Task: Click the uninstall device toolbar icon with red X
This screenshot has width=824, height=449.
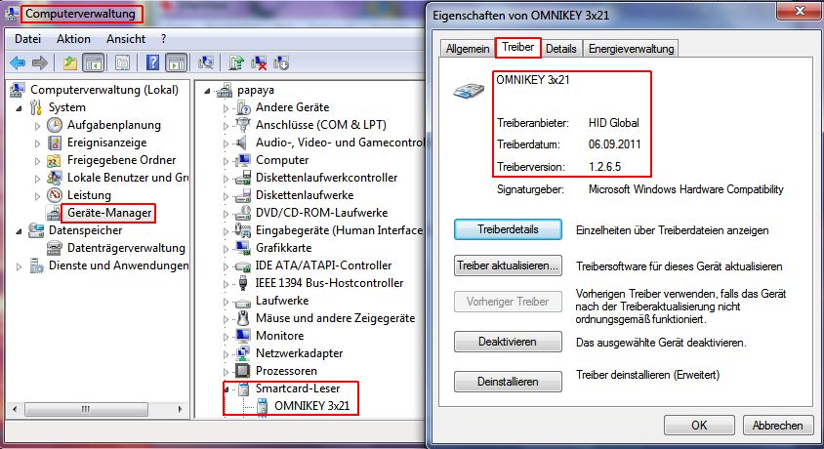Action: 259,63
